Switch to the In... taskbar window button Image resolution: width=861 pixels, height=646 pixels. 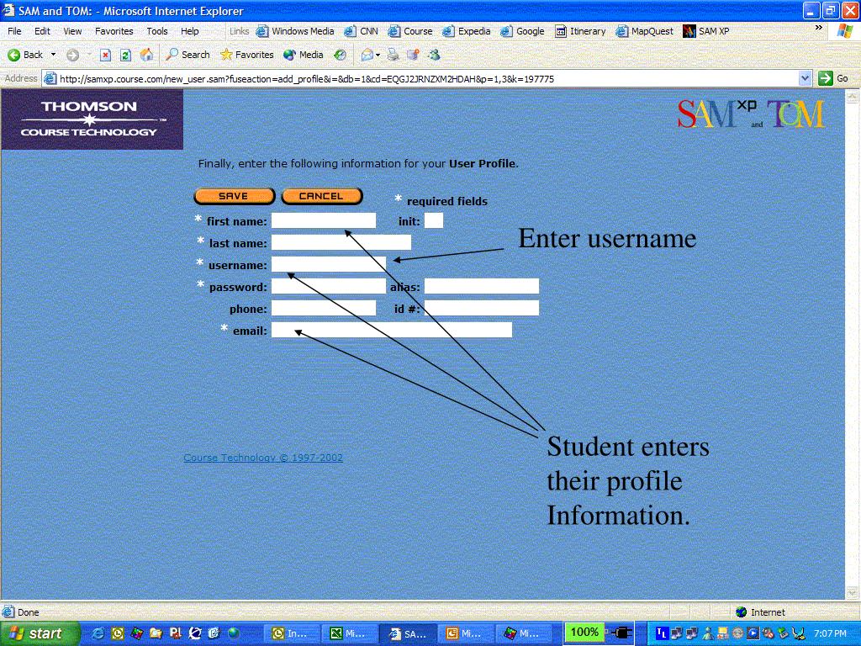(292, 633)
